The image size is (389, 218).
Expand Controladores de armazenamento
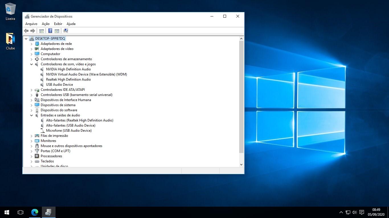pos(32,59)
